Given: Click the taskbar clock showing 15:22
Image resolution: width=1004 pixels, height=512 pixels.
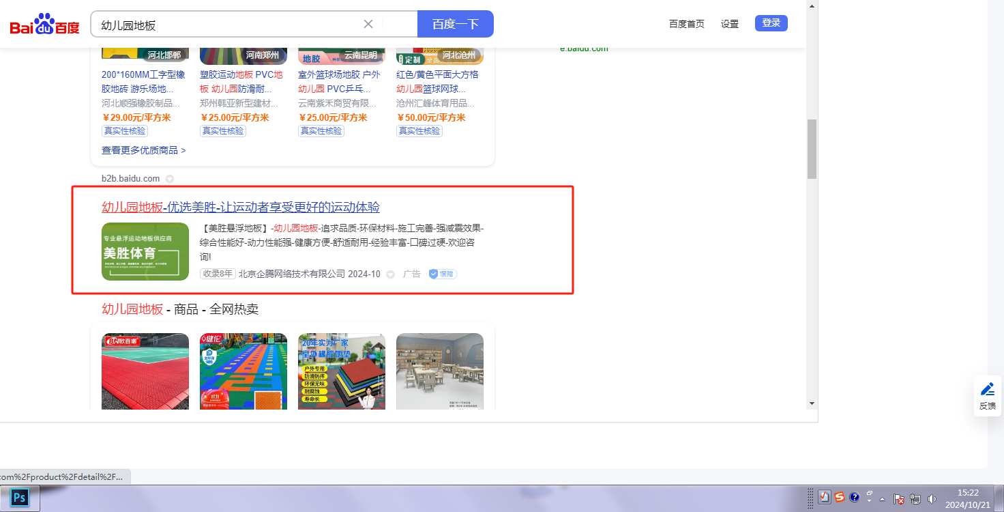Looking at the screenshot, I should (968, 498).
